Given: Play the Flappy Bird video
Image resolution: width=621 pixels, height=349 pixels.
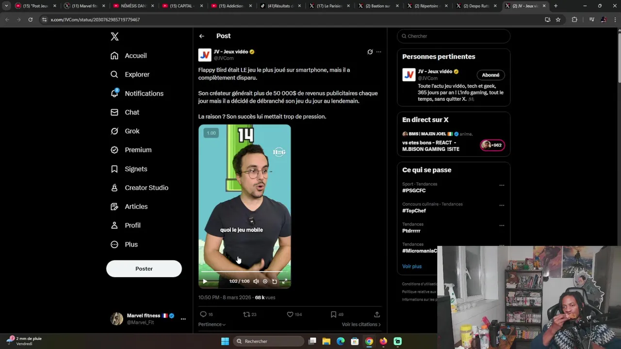Looking at the screenshot, I should click(205, 281).
